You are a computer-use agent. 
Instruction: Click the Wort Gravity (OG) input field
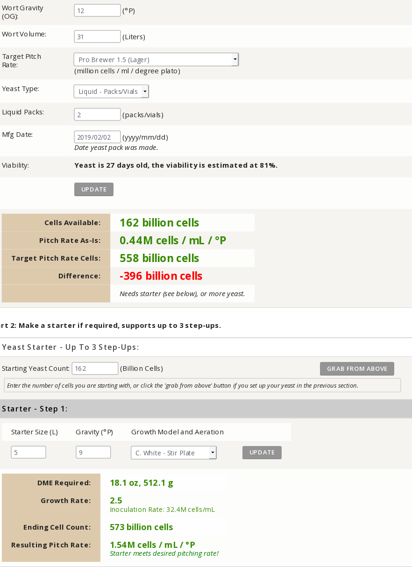point(97,10)
